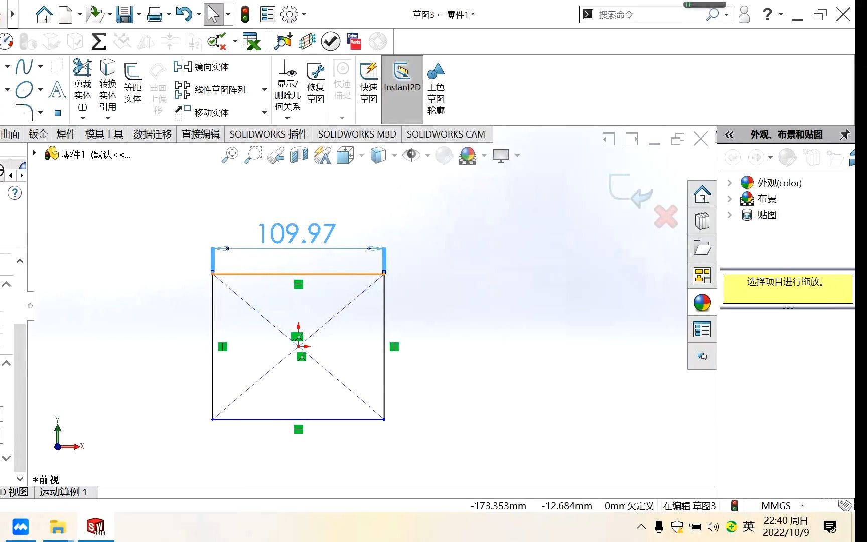Screen dimensions: 867x542
Task: Select the Spline sketch tool
Action: coord(24,66)
